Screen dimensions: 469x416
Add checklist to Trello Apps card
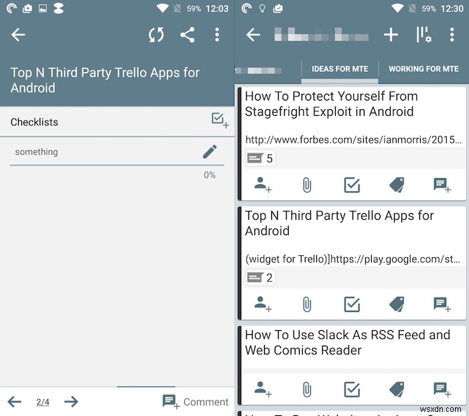[x=352, y=304]
